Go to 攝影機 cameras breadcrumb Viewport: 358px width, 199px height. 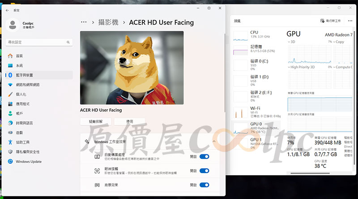(108, 22)
